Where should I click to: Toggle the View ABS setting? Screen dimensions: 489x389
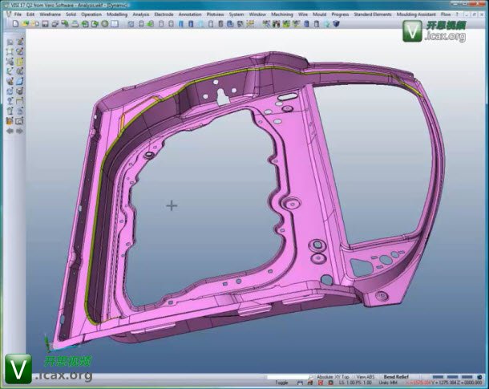(366, 376)
